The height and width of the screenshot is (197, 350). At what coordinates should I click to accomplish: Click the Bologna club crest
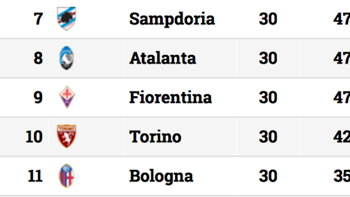[66, 176]
